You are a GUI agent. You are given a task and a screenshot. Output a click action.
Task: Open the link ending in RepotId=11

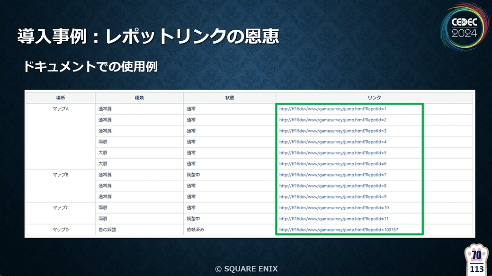coord(334,219)
